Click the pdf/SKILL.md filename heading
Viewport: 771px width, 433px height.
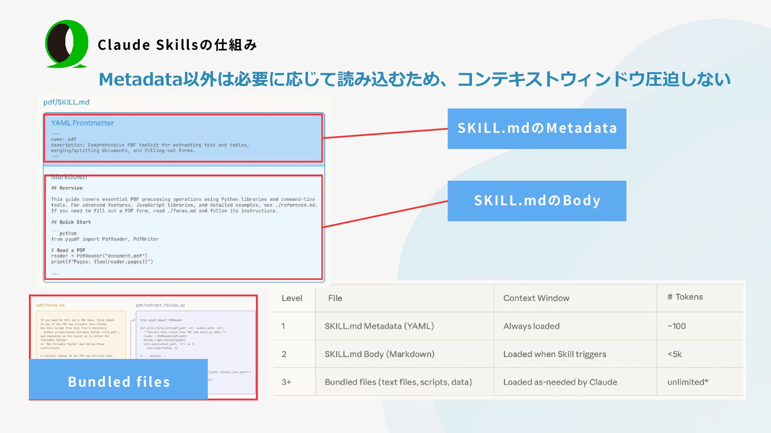(66, 102)
